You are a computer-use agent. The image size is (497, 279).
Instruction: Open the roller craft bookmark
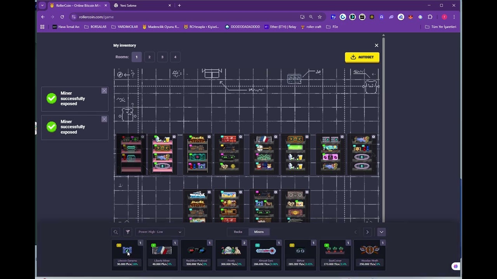point(311,27)
